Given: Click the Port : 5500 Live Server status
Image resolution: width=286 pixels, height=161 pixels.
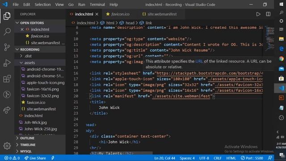Looking at the screenshot, I should click(x=252, y=158).
